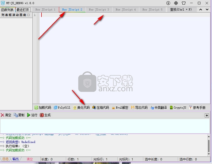The width and height of the screenshot is (212, 164).
Task: Switch to the 函数列表 tab
Action: coord(7,10)
